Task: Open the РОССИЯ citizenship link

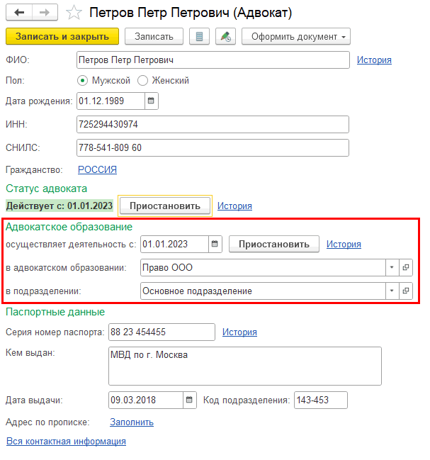Action: (x=97, y=169)
